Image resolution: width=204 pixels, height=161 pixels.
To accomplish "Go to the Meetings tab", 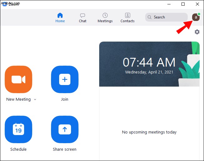I will pyautogui.click(x=105, y=18).
